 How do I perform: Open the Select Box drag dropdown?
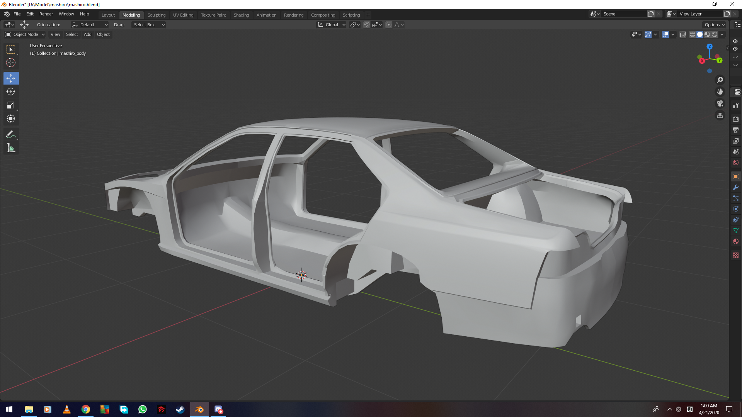pyautogui.click(x=149, y=25)
